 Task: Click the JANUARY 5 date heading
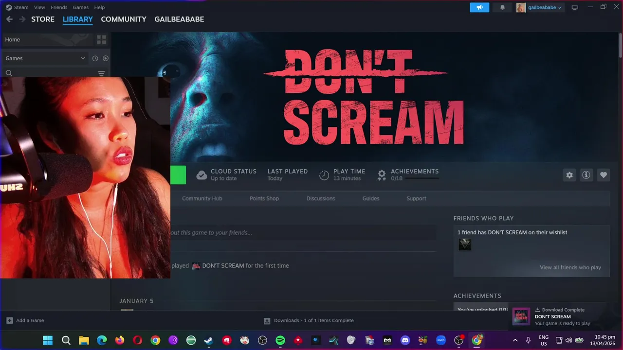(x=136, y=301)
